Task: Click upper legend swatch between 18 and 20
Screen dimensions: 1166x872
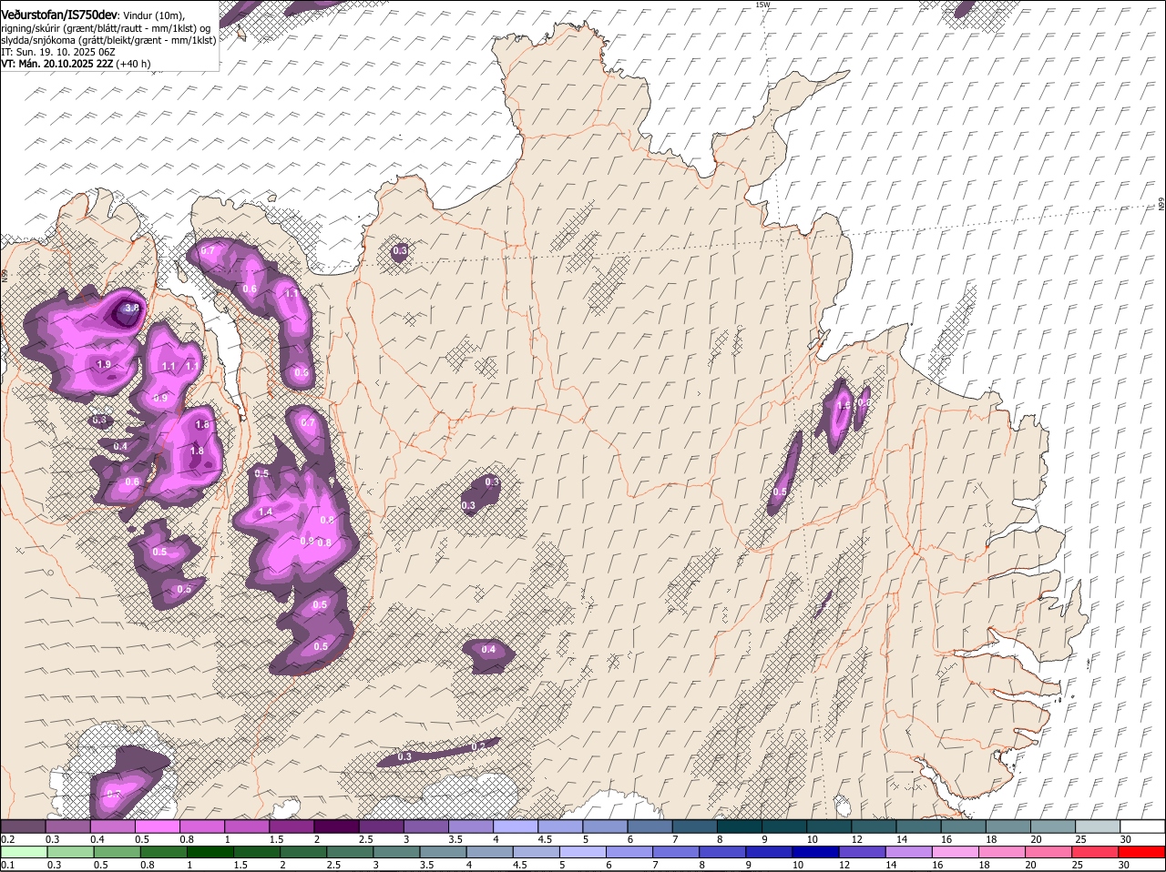Action: pyautogui.click(x=1008, y=826)
